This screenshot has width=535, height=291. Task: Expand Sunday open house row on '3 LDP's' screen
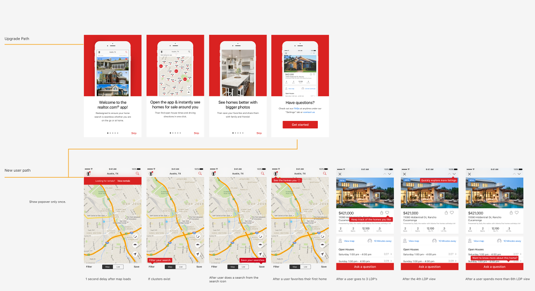point(365,261)
